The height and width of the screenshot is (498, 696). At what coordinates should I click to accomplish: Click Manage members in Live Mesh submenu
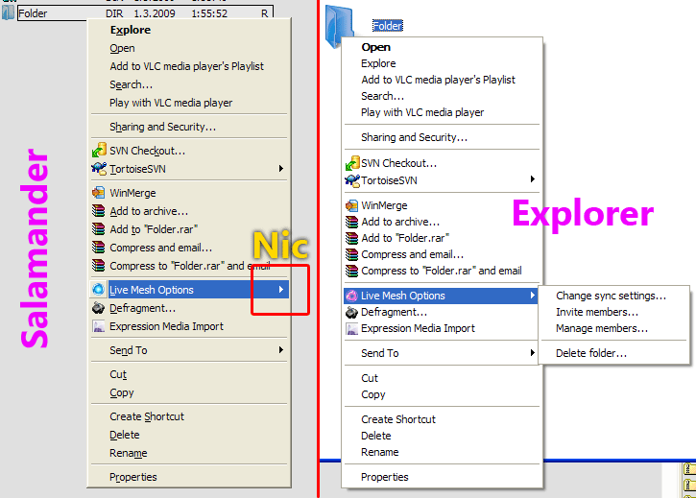click(x=601, y=328)
